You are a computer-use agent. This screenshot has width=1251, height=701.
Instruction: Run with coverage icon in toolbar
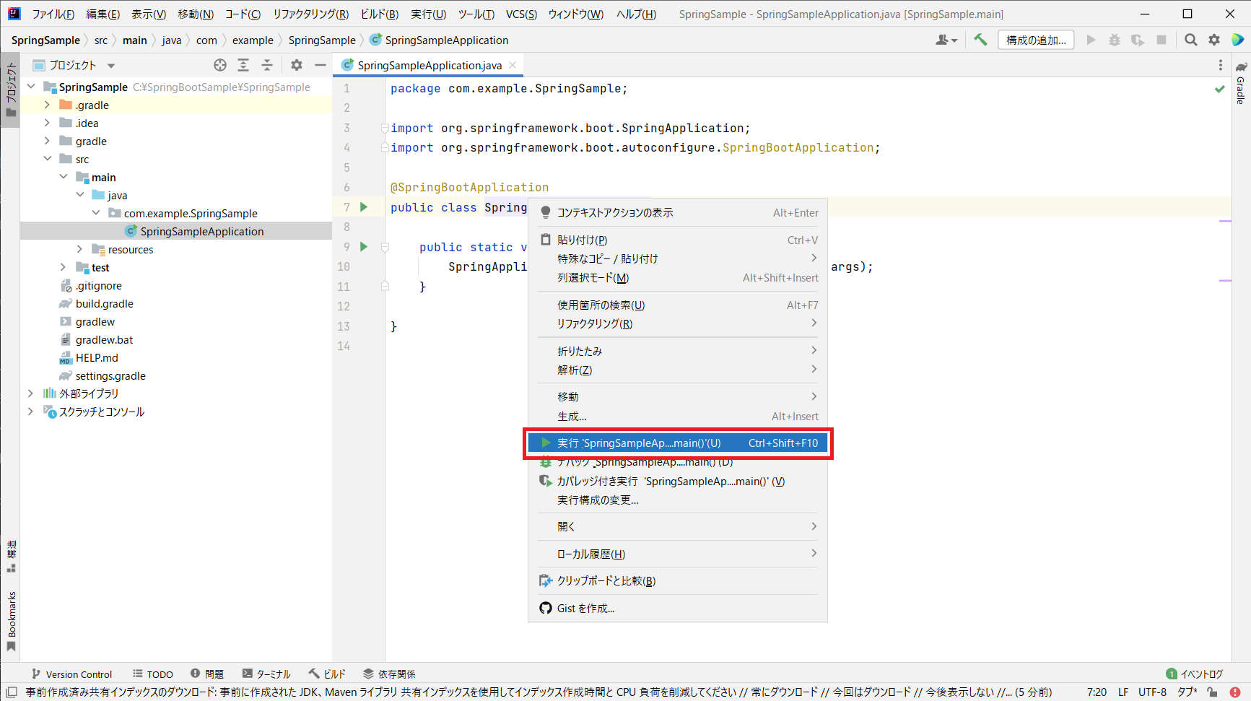[x=1138, y=40]
